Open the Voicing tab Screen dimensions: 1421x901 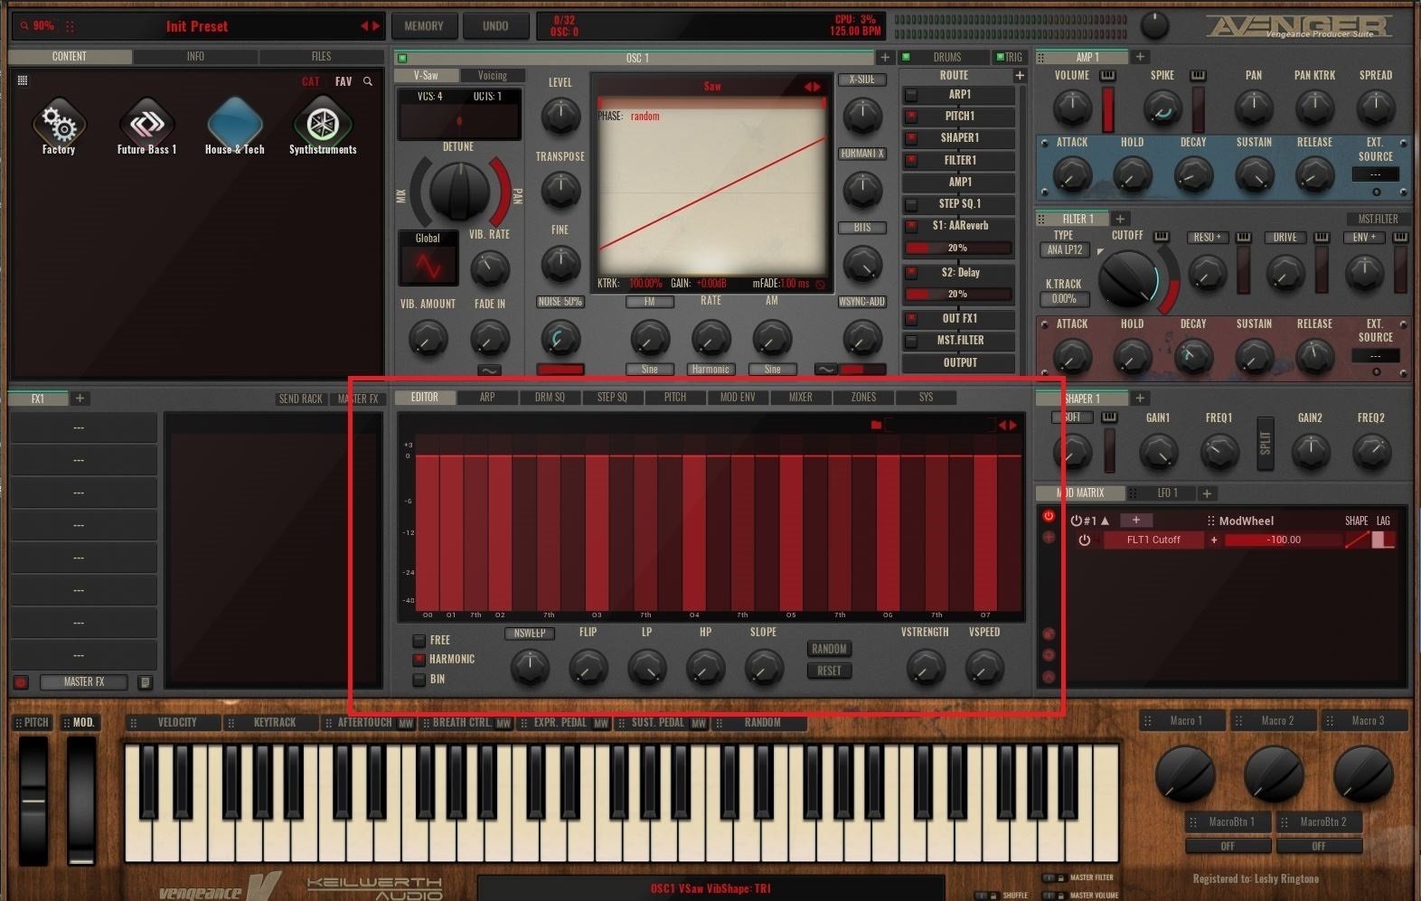[x=493, y=76]
